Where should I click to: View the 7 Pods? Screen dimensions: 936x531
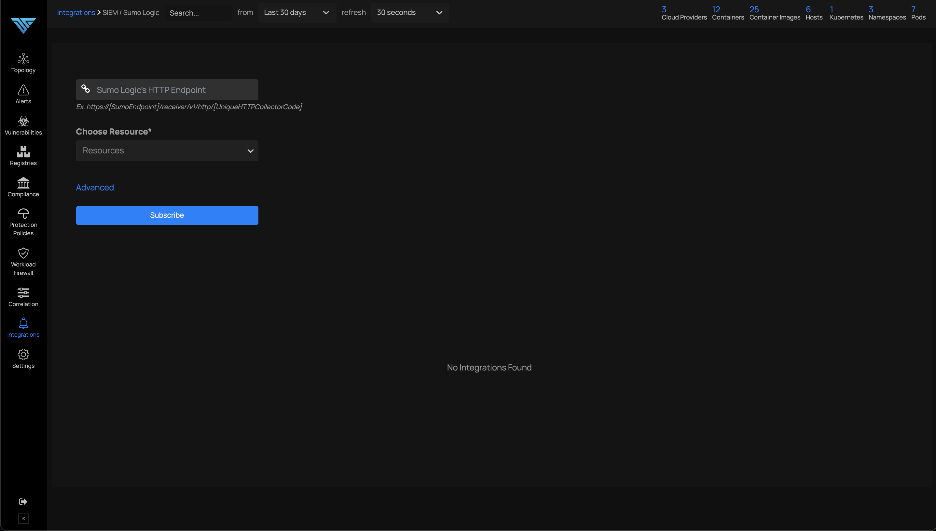(x=918, y=13)
